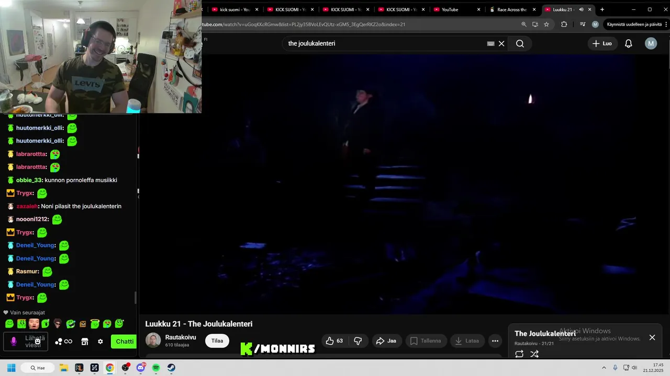Screen dimensions: 670x376
Task: Open obbie_33's chat username
Action: click(29, 180)
